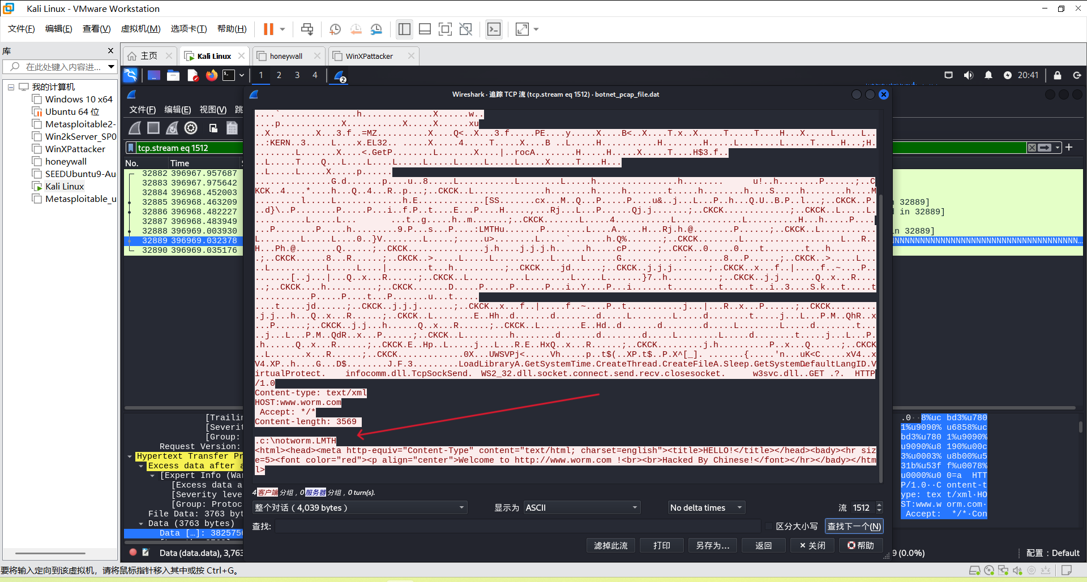Image resolution: width=1087 pixels, height=582 pixels.
Task: Open the terminal emulator in Kali panel
Action: click(x=229, y=75)
